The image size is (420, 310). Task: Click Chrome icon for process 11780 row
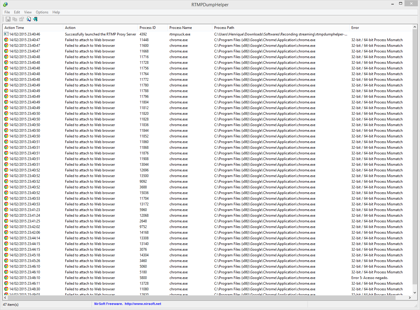(6, 85)
